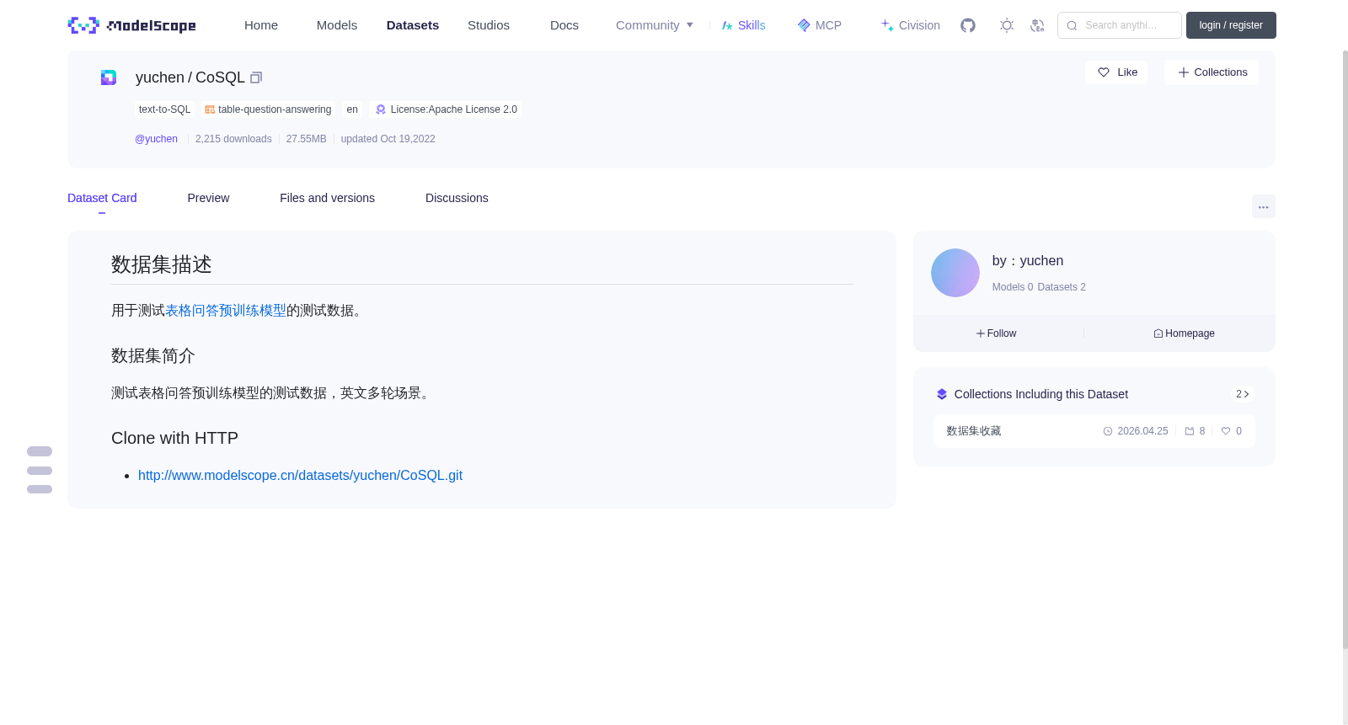
Task: Open the CoSQL.git clone URL link
Action: pyautogui.click(x=300, y=476)
